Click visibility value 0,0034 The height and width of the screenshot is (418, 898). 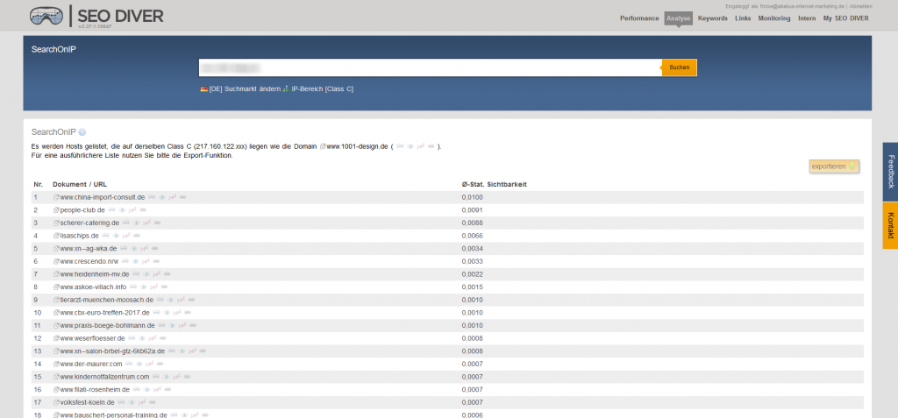point(472,249)
